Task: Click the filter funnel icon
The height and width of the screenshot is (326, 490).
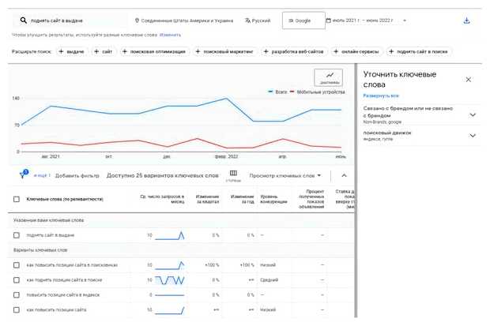Action: [x=22, y=175]
